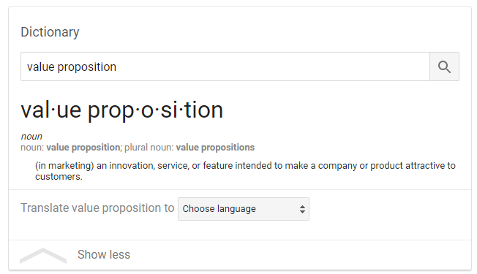477x274 pixels.
Task: Click the '(in marketing)' definition text
Action: pyautogui.click(x=64, y=166)
